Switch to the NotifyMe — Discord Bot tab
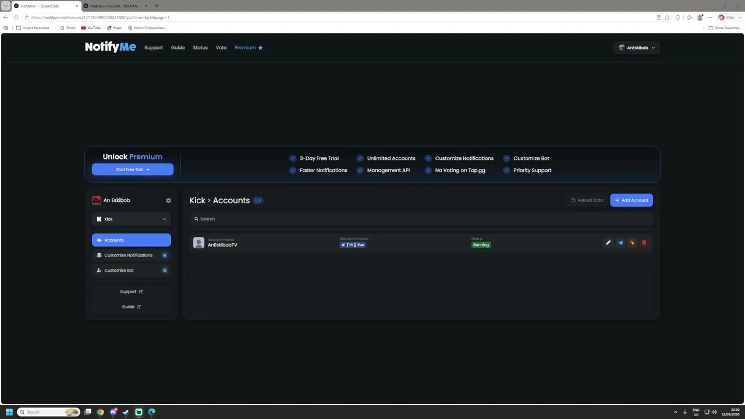The width and height of the screenshot is (745, 419). (47, 6)
